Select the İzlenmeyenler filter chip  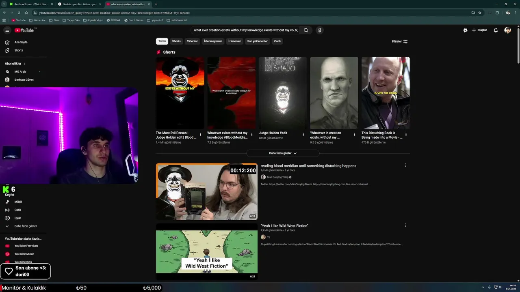pos(213,41)
